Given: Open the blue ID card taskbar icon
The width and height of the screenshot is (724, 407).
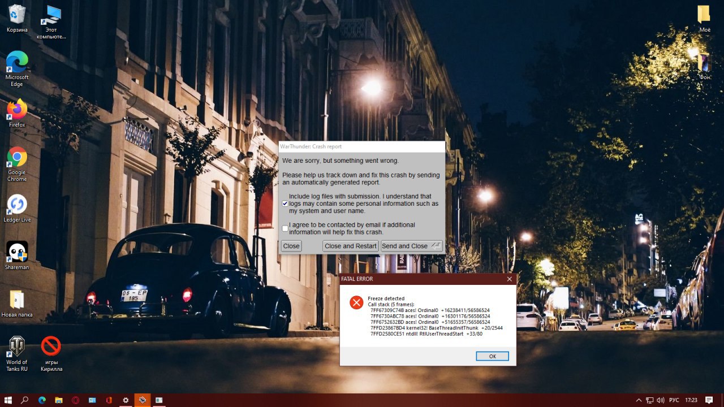Looking at the screenshot, I should coord(92,400).
